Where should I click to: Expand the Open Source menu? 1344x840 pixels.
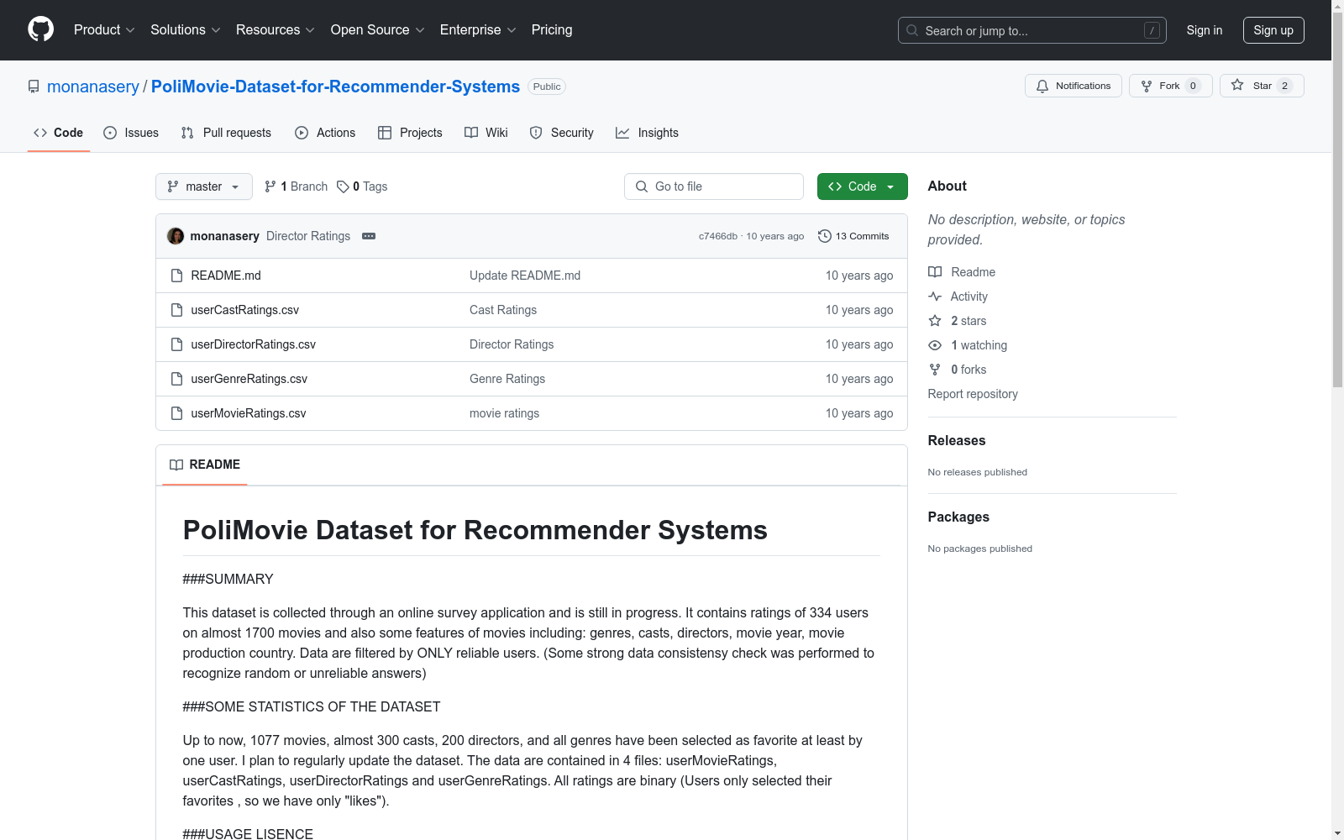click(x=378, y=29)
